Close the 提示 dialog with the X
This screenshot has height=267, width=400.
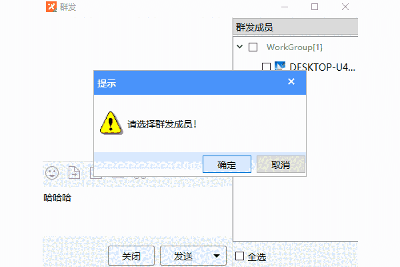point(291,81)
